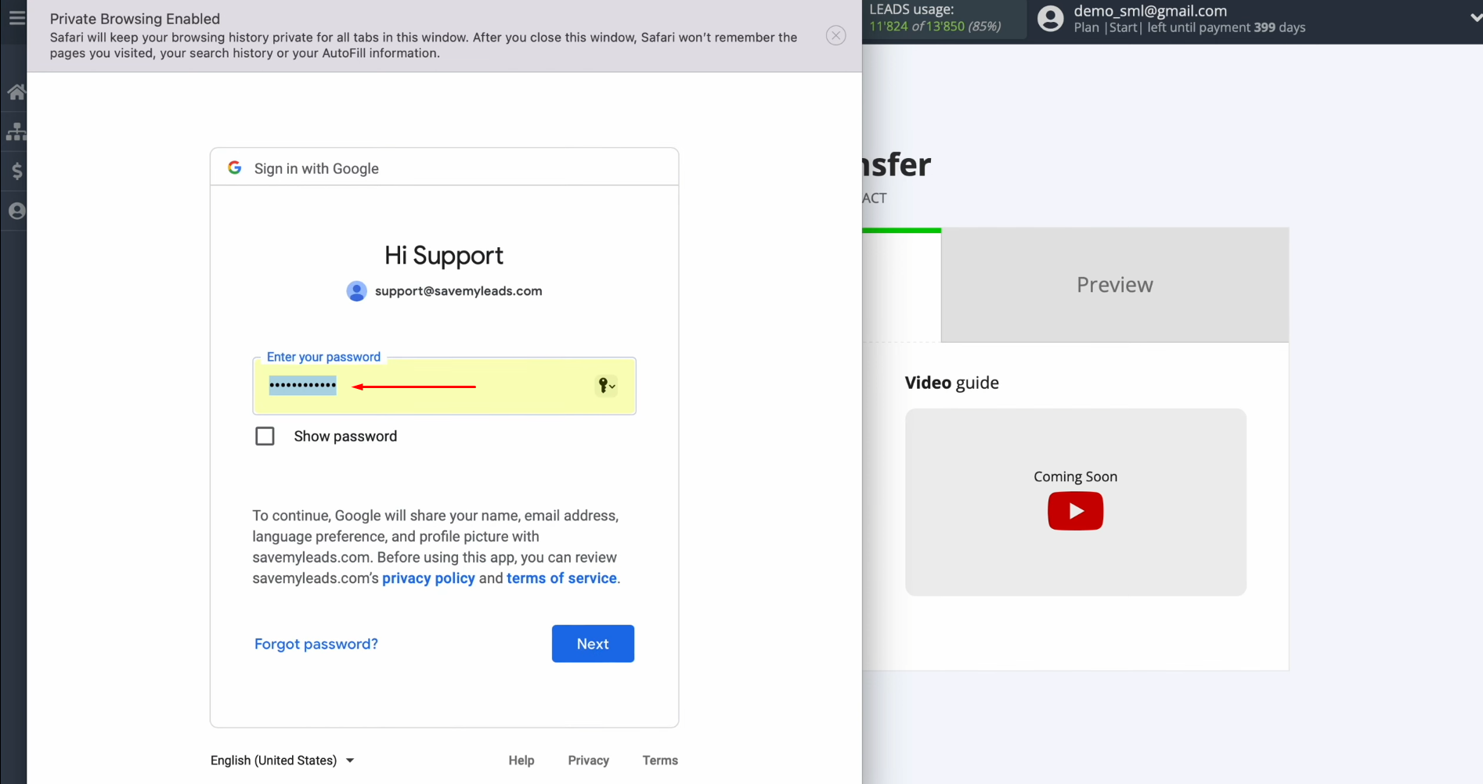
Task: Play the Coming Soon video guide
Action: pos(1075,511)
